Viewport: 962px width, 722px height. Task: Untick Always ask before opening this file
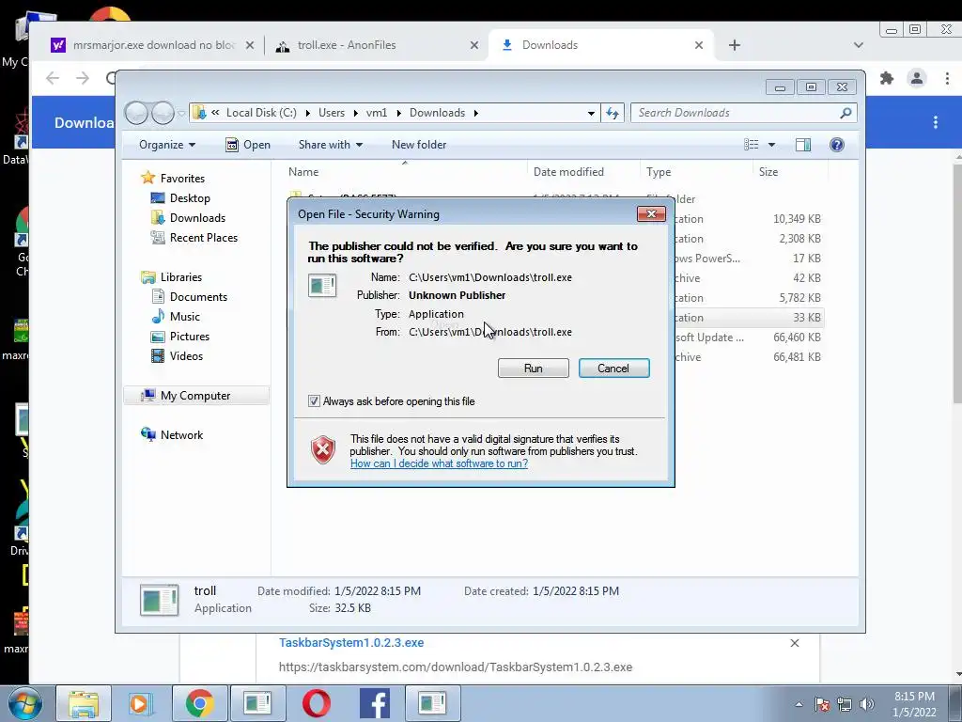(x=314, y=400)
